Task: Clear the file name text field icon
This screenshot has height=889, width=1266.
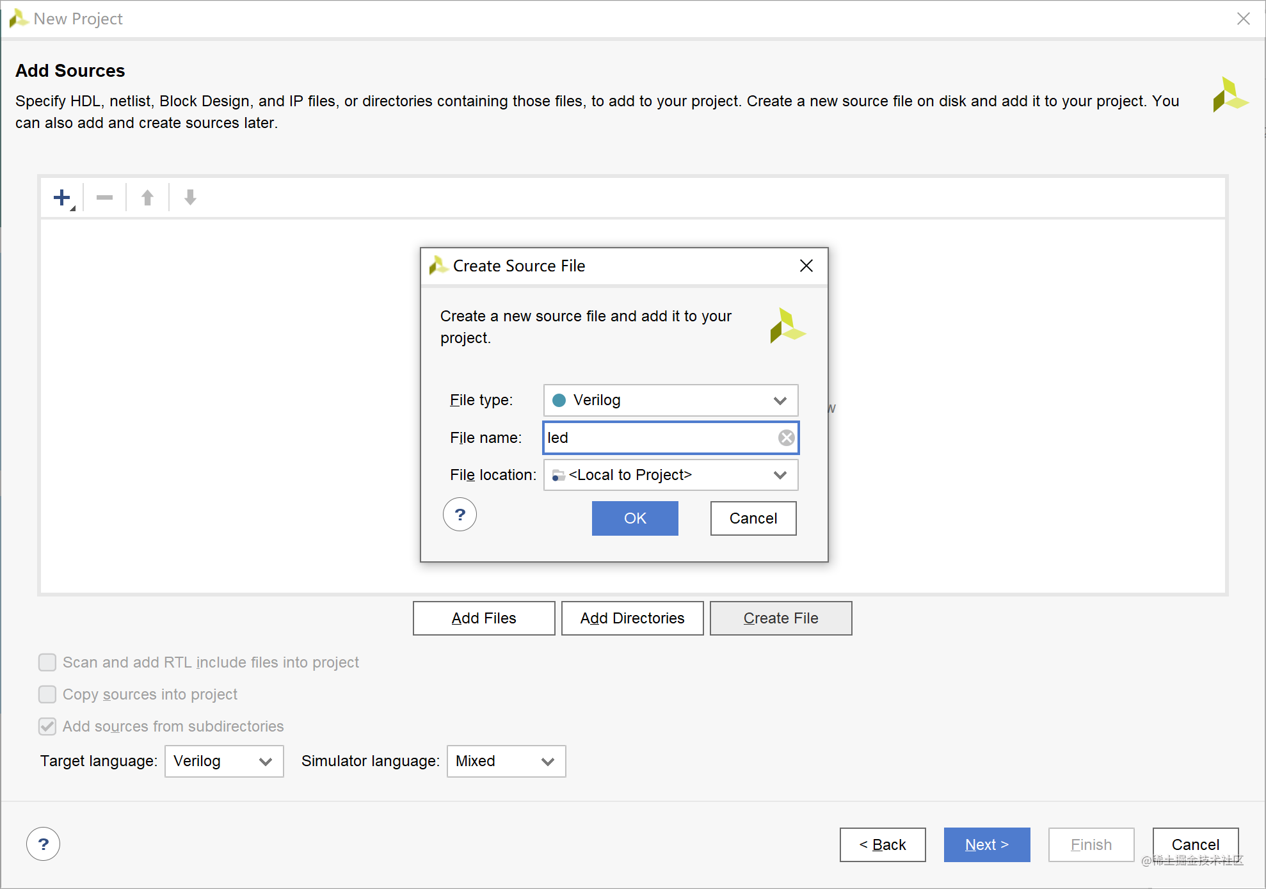Action: [786, 438]
